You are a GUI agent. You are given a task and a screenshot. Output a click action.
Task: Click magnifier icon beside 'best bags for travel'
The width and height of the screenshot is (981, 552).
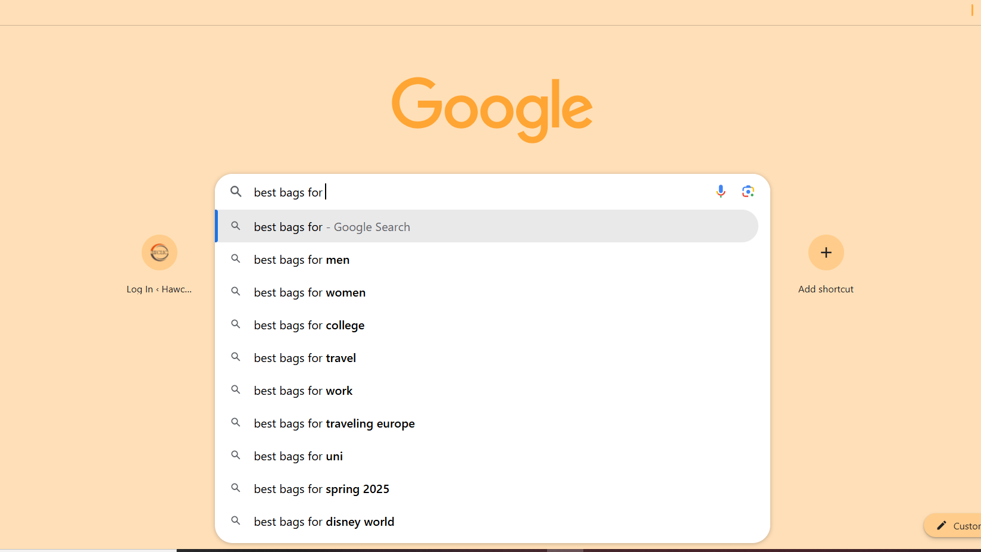point(236,357)
